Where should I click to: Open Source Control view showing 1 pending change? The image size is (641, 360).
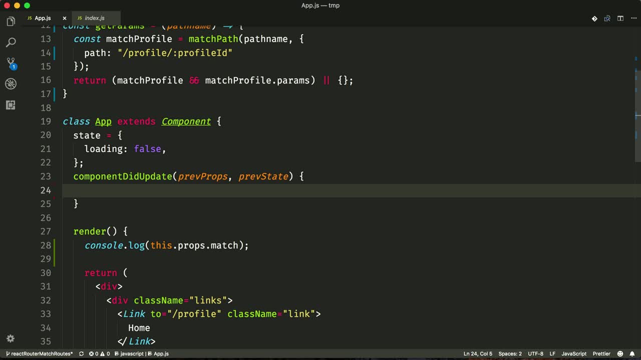(x=11, y=63)
